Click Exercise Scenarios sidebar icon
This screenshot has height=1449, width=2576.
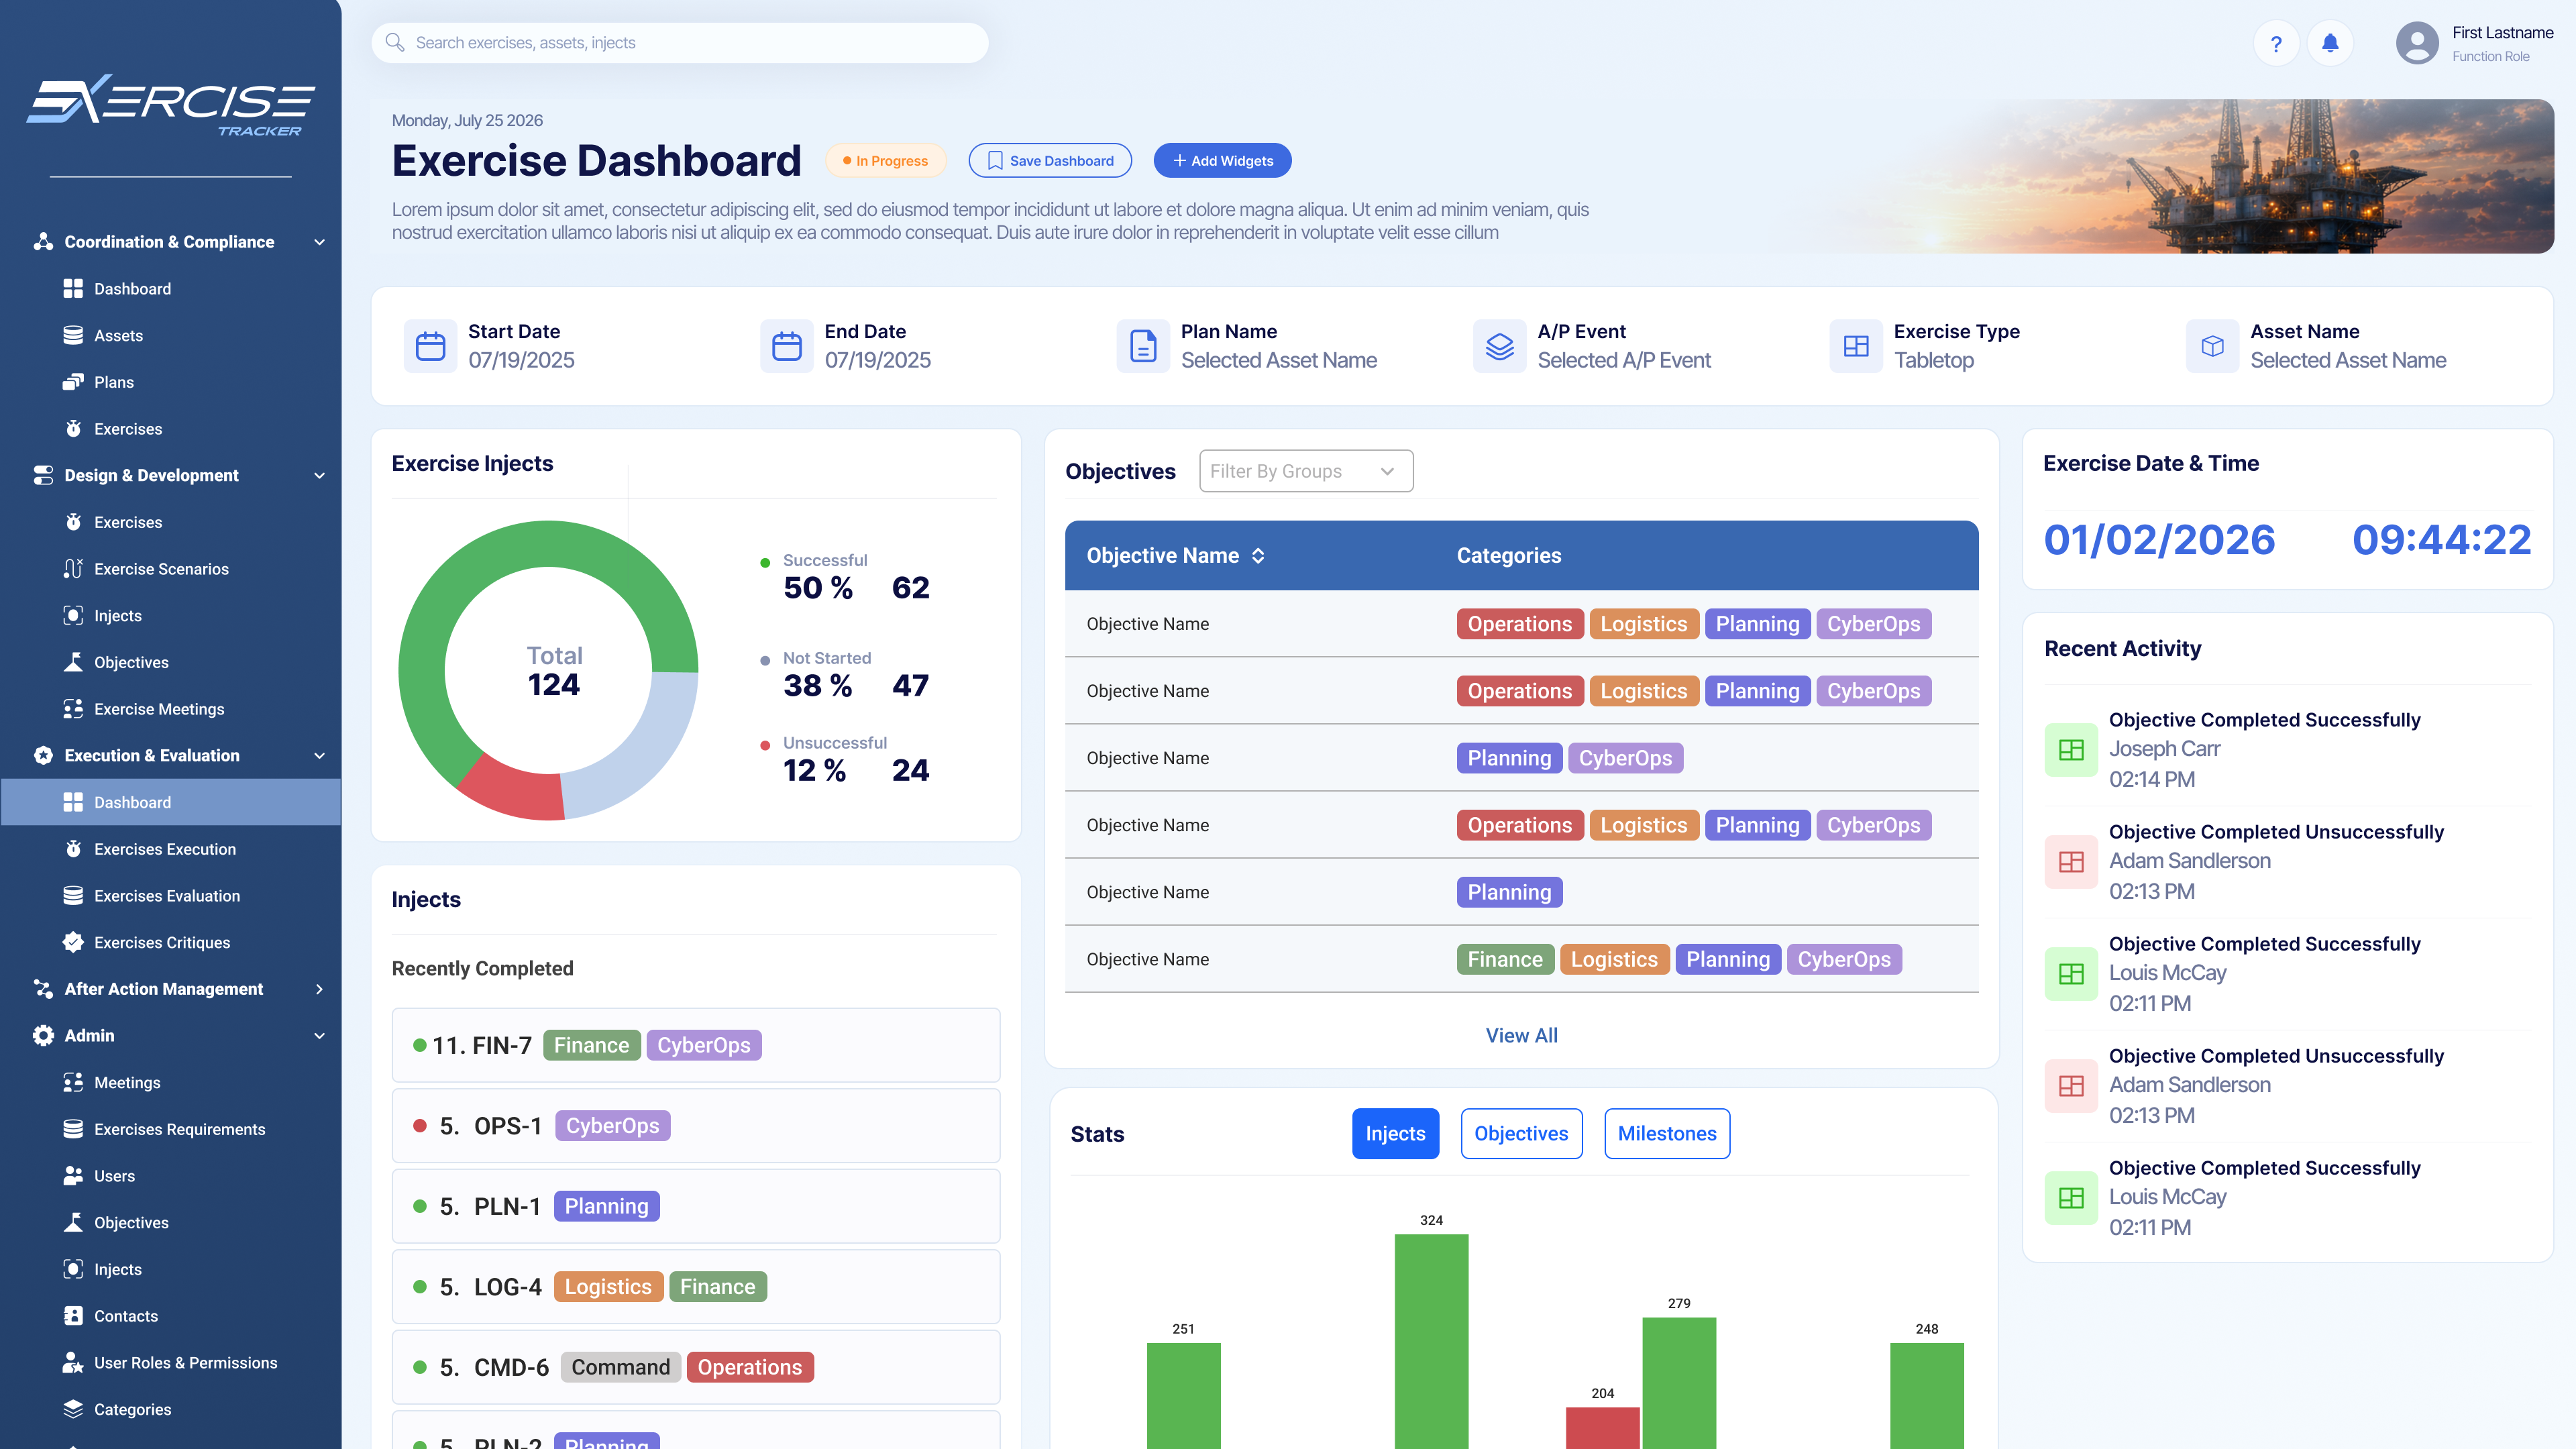pyautogui.click(x=73, y=569)
